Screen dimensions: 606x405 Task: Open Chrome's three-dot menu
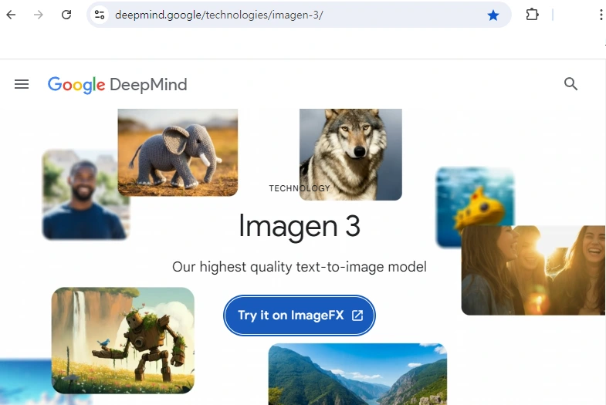pyautogui.click(x=601, y=15)
